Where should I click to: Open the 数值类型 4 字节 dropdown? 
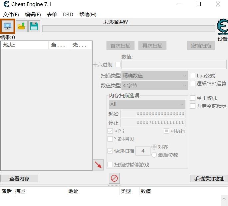pos(155,85)
